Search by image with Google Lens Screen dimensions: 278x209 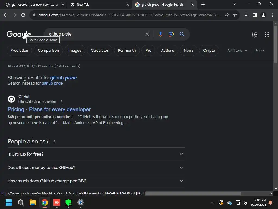(171, 34)
